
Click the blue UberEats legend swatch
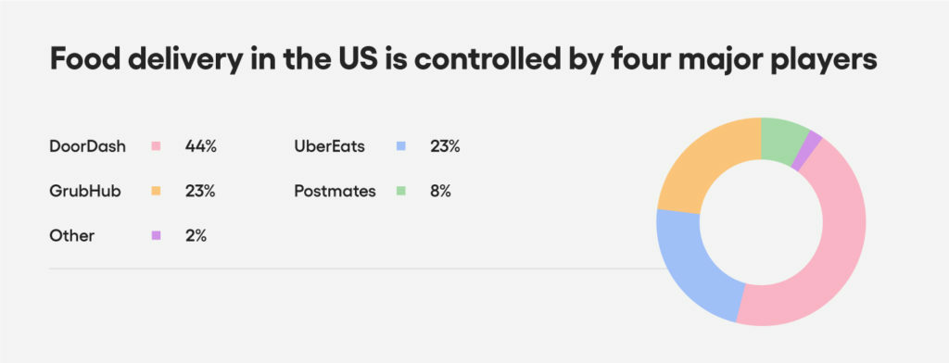(400, 145)
